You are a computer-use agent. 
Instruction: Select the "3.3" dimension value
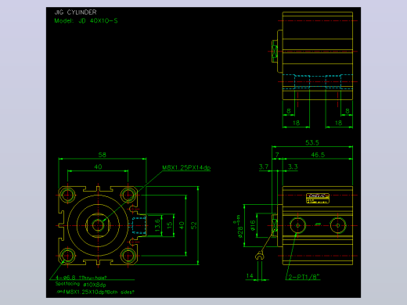[293, 167]
